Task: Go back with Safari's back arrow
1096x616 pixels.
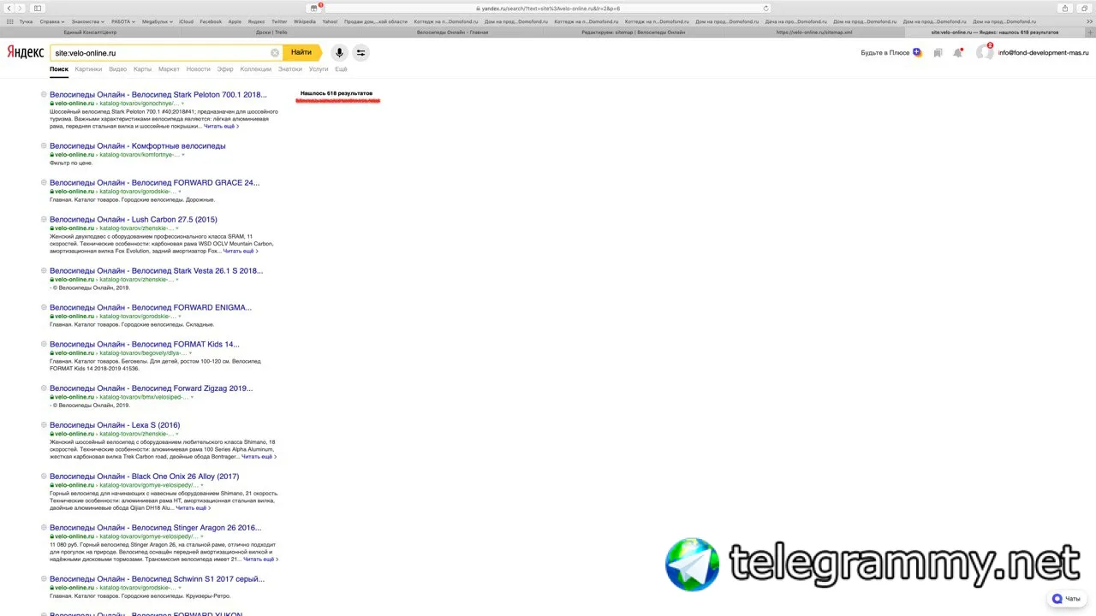Action: [x=9, y=8]
